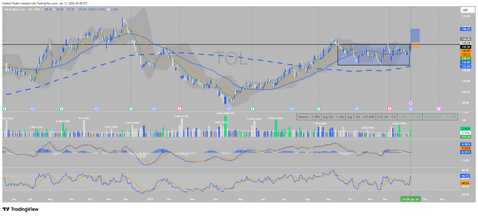
Task: Click the dividend marker at January 2026
Action: 410,108
